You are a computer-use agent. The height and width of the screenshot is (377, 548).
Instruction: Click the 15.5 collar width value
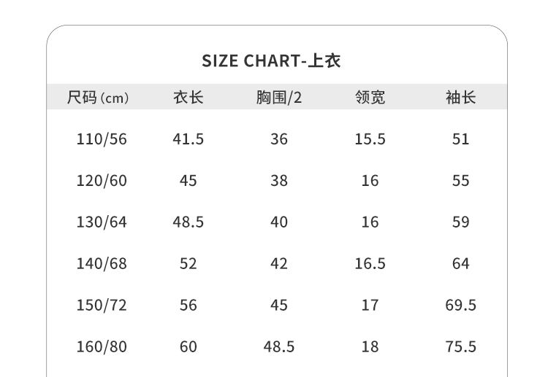(x=370, y=139)
